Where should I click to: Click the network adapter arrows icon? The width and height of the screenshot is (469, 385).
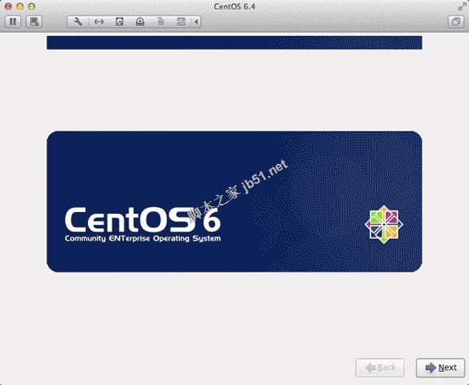pos(99,22)
